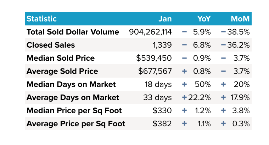Click the plus icon beside 22.2% YoY
This screenshot has height=145, width=269.
pos(184,97)
